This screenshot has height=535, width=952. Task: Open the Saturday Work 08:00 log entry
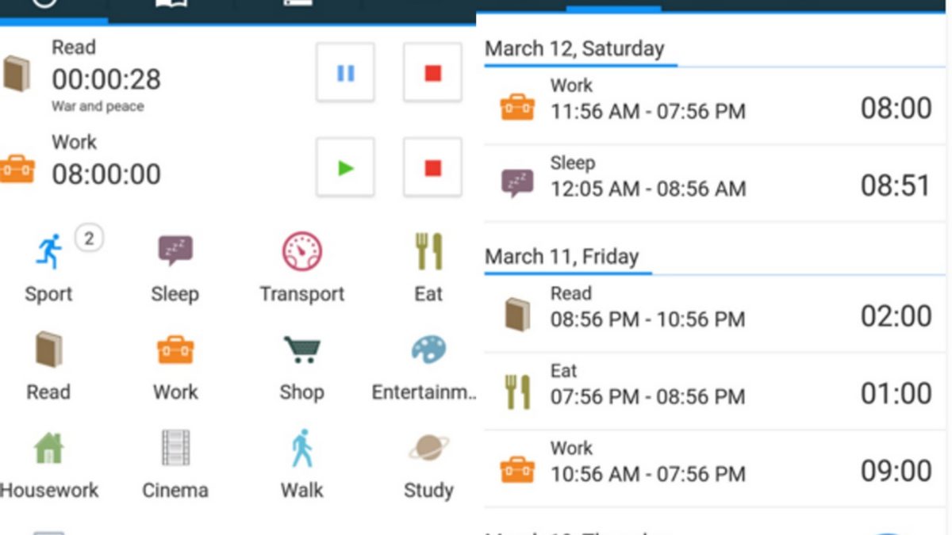714,107
